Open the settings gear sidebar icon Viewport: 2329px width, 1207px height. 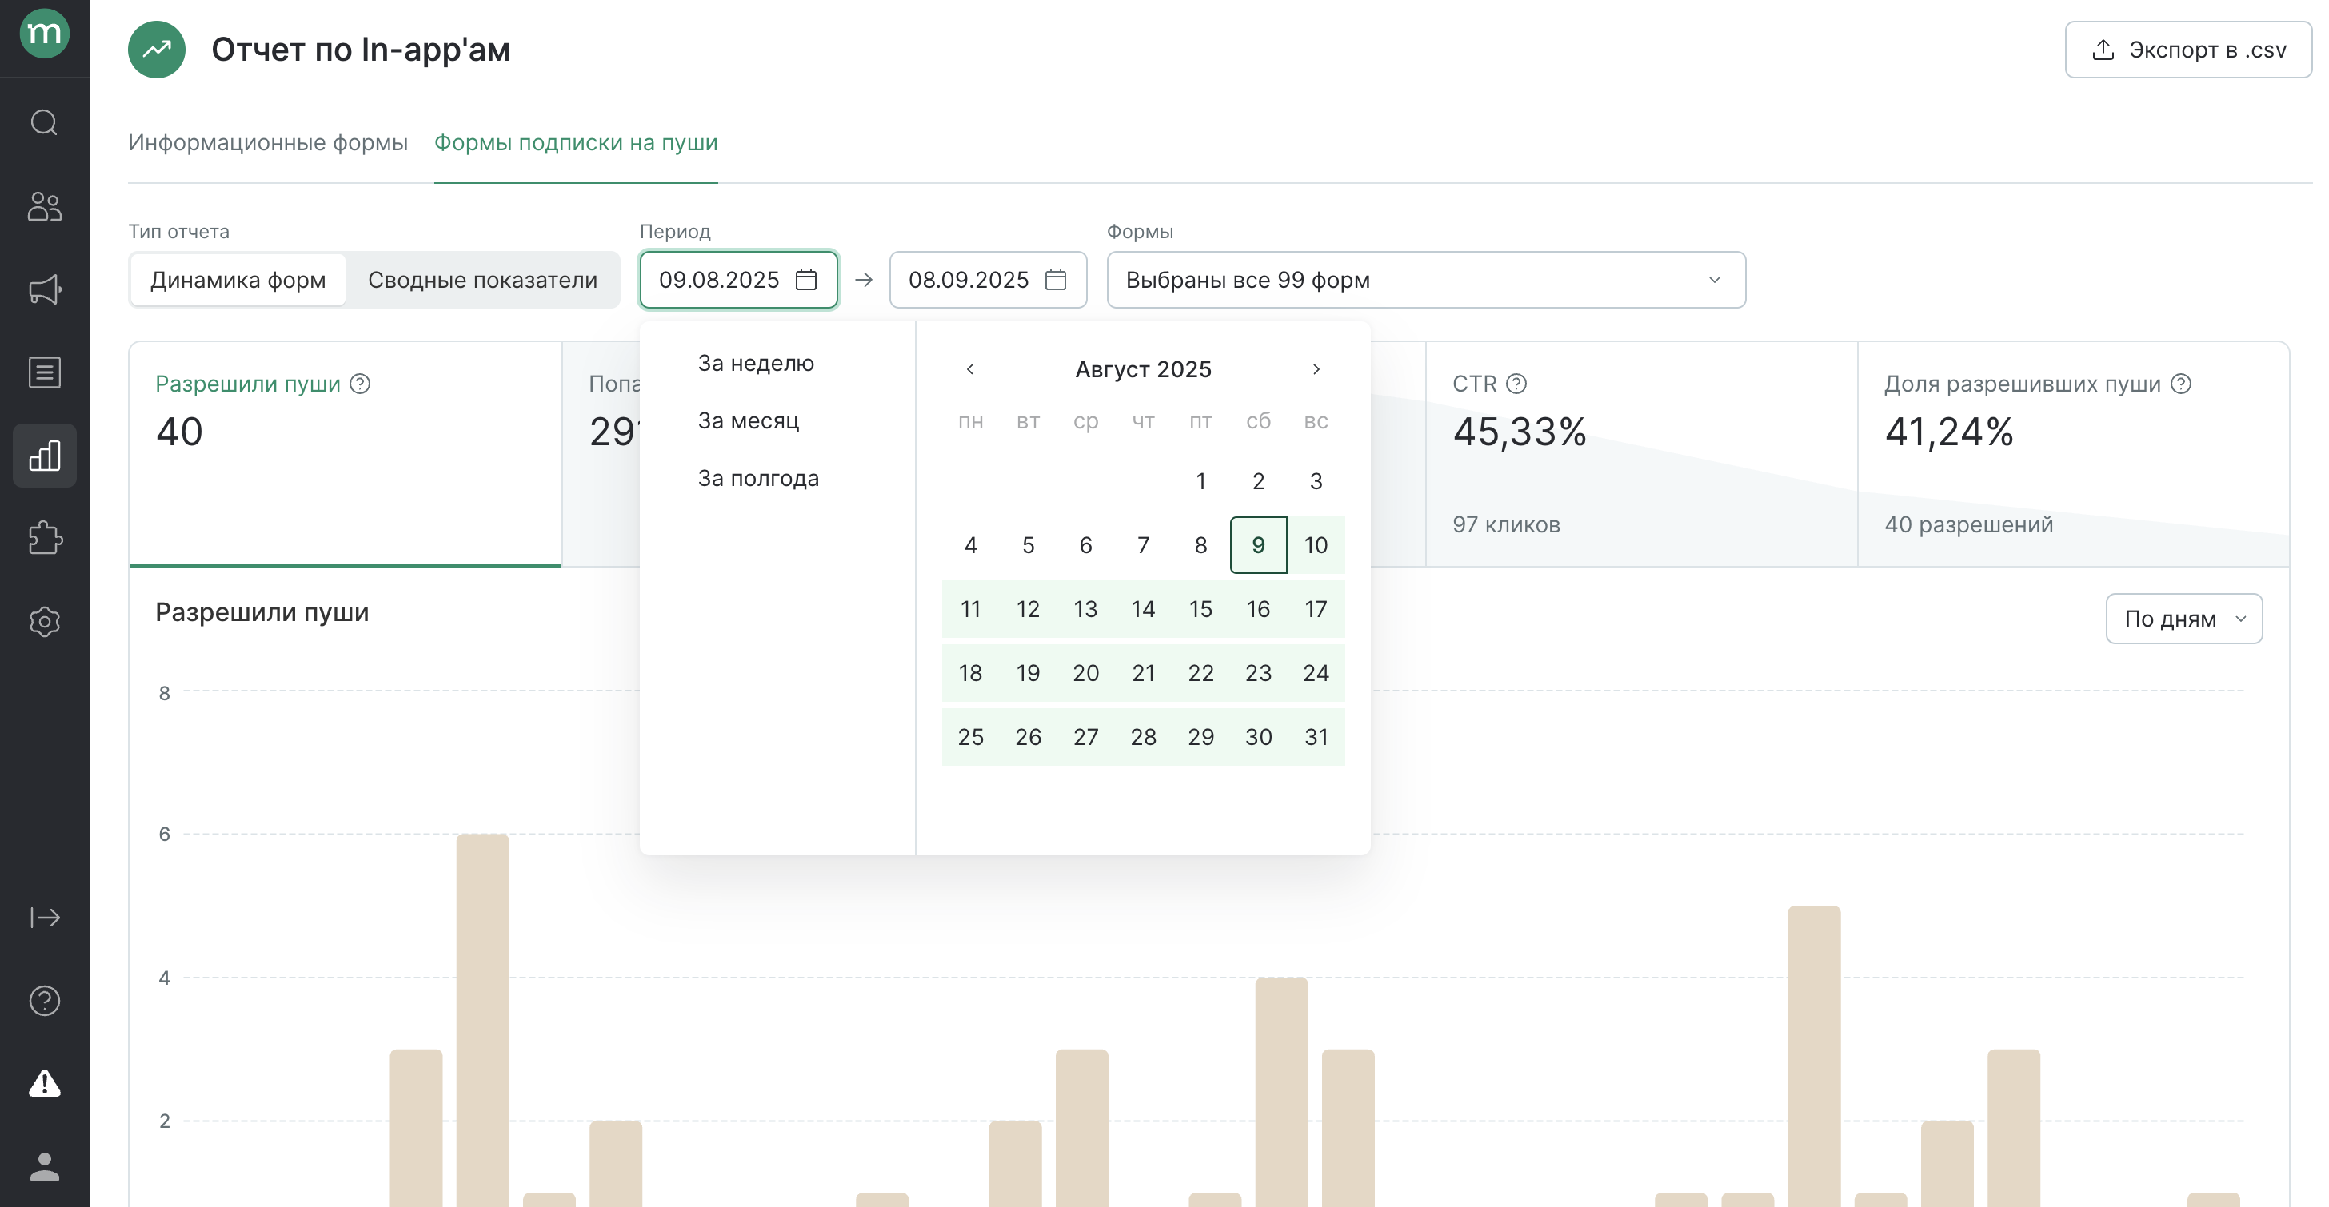(44, 622)
